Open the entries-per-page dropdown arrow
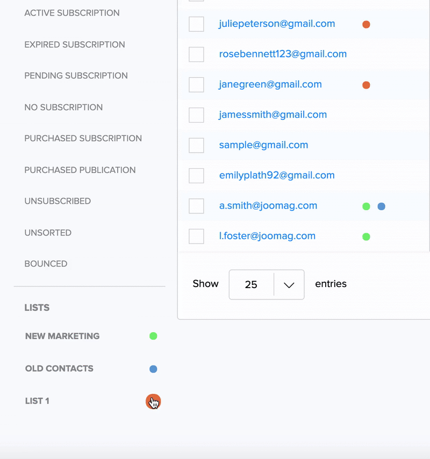The height and width of the screenshot is (459, 430). (289, 285)
